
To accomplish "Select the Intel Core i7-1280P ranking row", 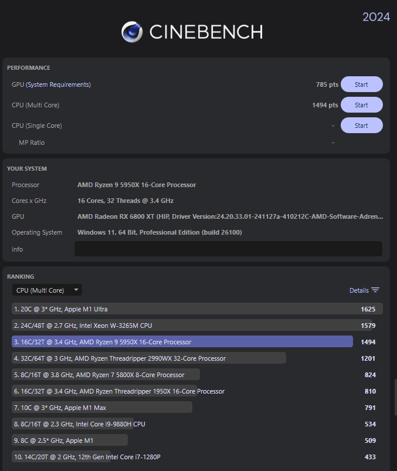I will click(x=197, y=457).
